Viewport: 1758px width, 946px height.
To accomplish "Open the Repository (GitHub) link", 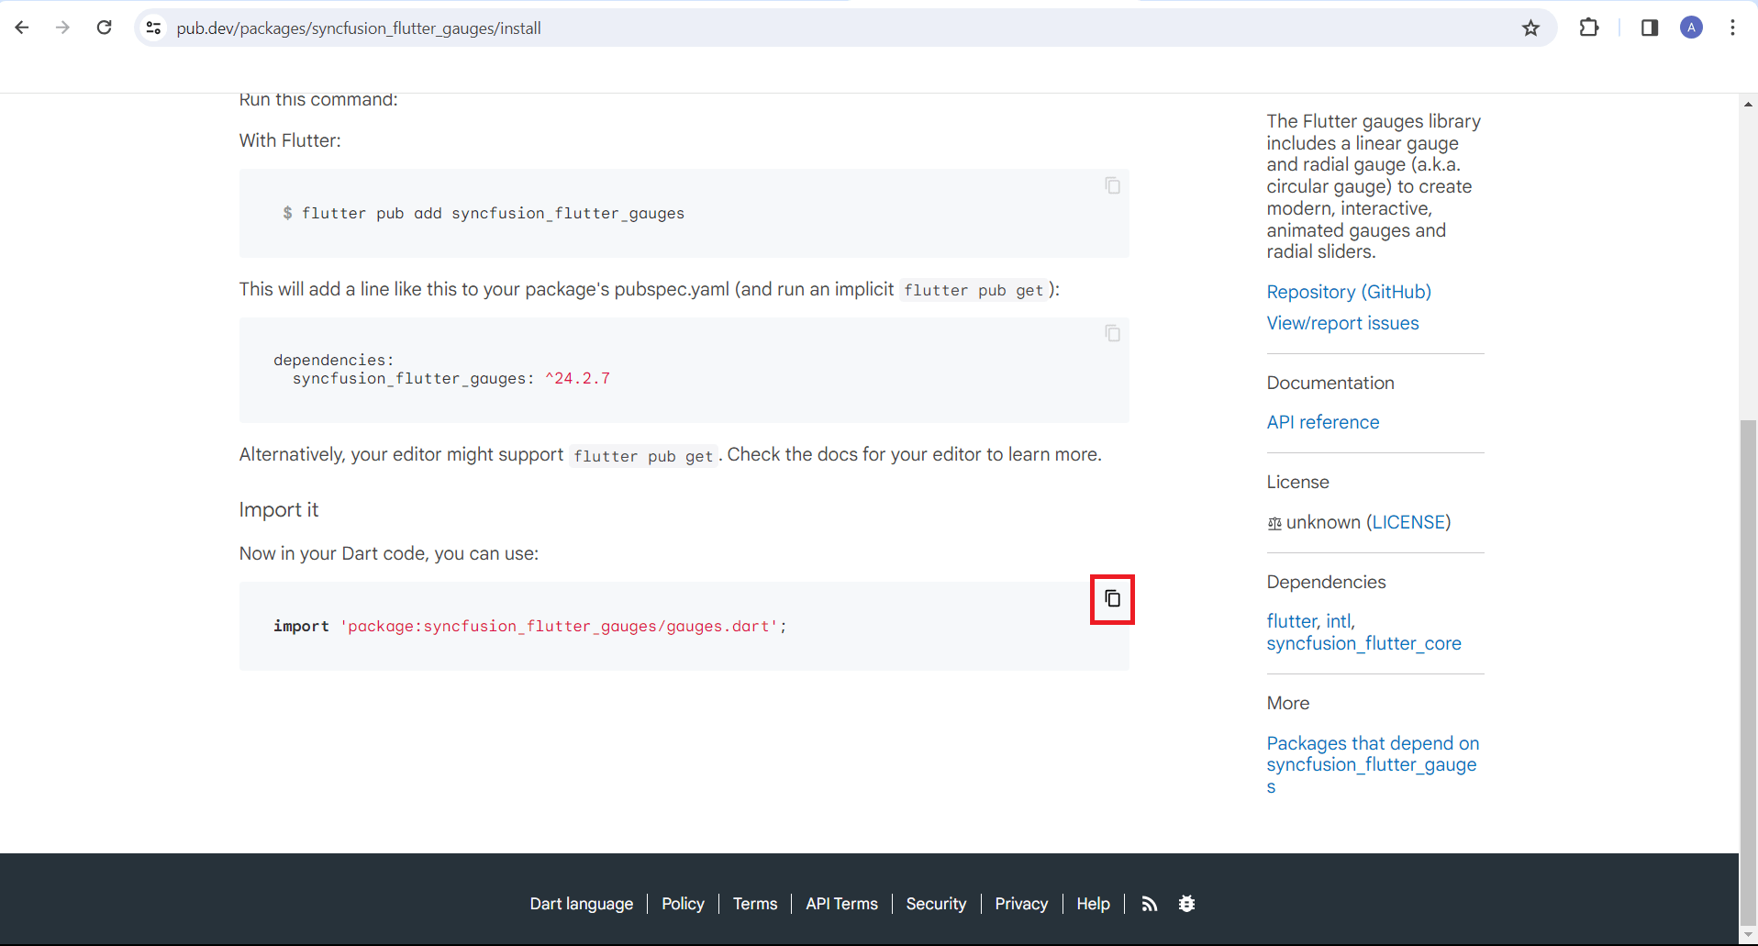I will coord(1349,292).
